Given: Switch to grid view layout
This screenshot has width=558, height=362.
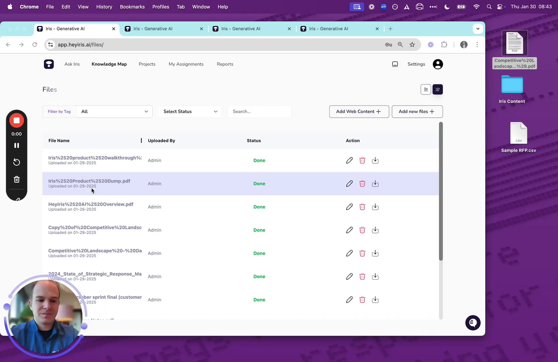Looking at the screenshot, I should click(x=426, y=89).
